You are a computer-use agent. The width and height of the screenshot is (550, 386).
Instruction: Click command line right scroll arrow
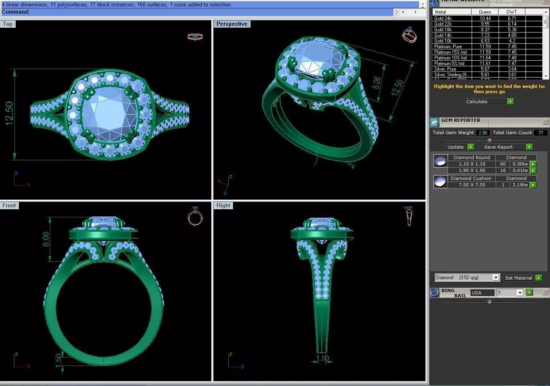[415, 12]
